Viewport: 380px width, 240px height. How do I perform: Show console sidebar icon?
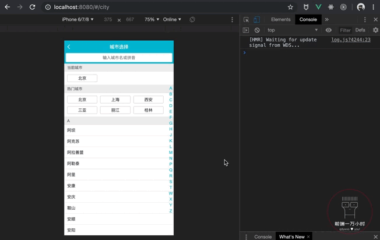(x=246, y=30)
